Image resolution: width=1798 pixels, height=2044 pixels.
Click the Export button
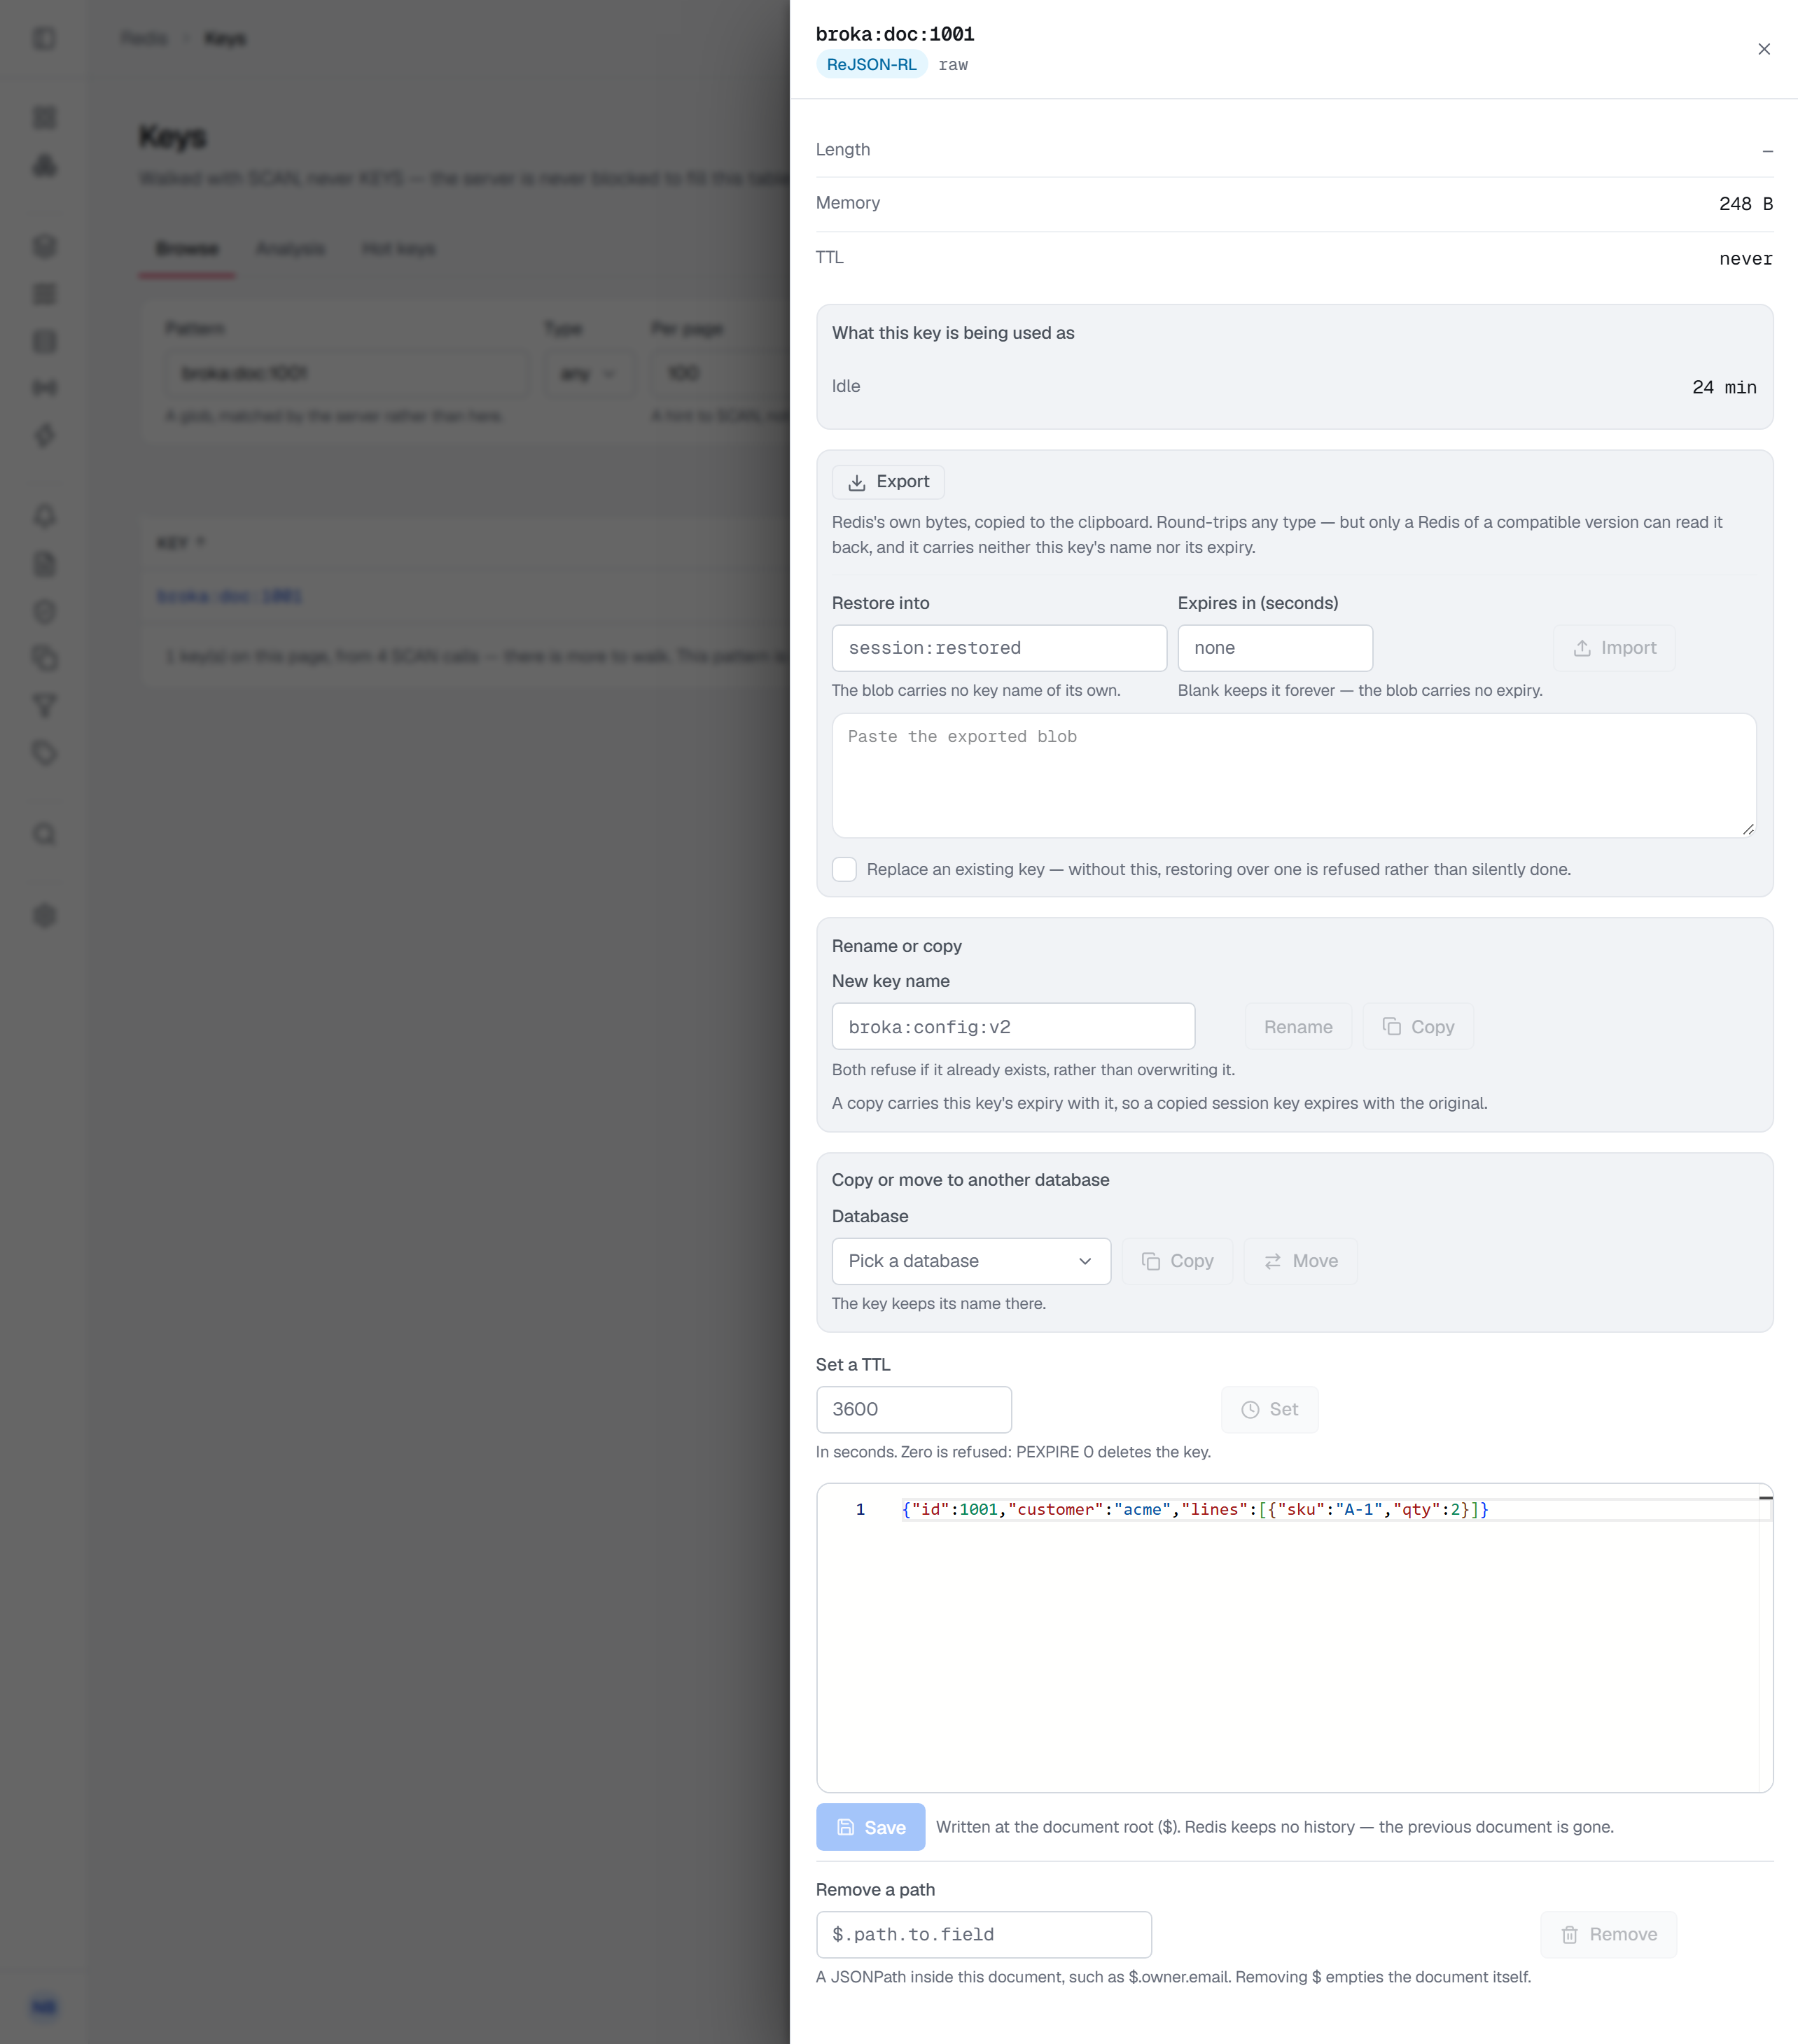click(888, 482)
